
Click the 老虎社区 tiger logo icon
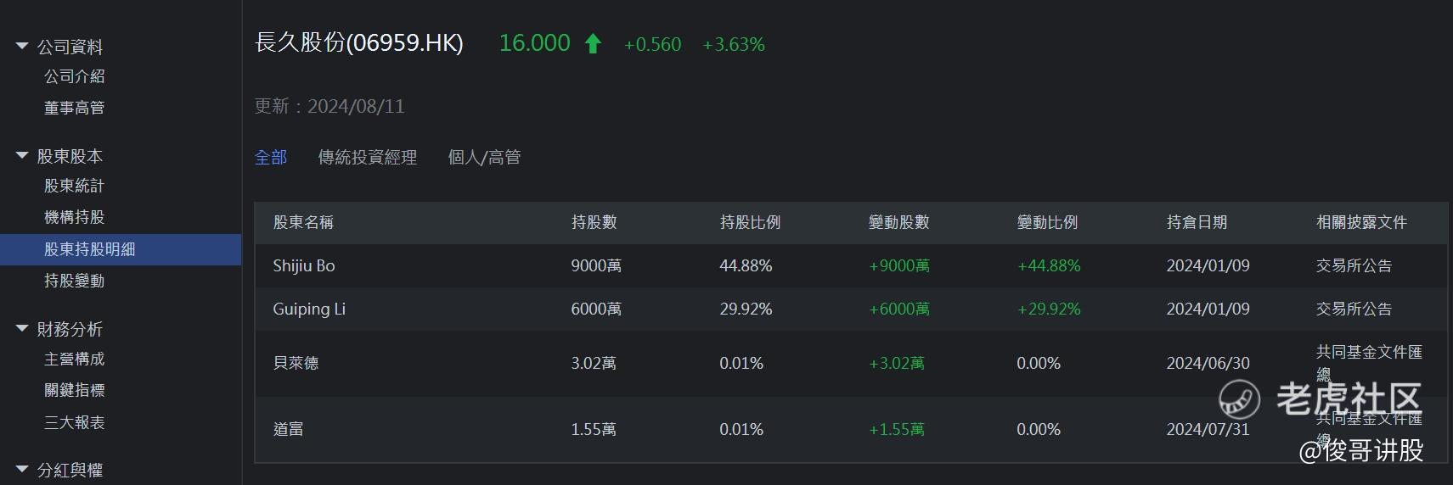coord(1239,399)
